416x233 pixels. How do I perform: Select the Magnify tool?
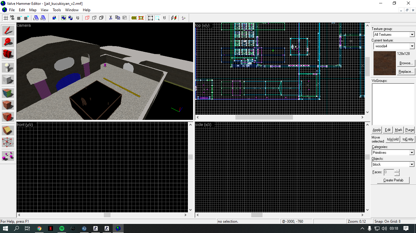click(x=8, y=42)
